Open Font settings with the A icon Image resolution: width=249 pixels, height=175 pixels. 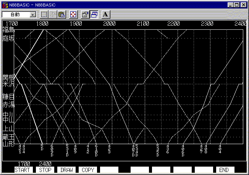[105, 14]
